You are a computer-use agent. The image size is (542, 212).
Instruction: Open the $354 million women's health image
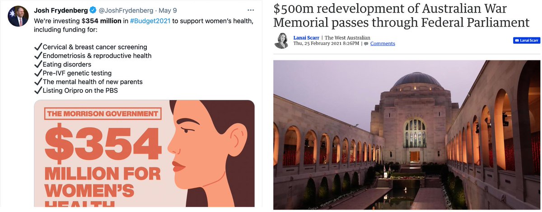coord(145,156)
